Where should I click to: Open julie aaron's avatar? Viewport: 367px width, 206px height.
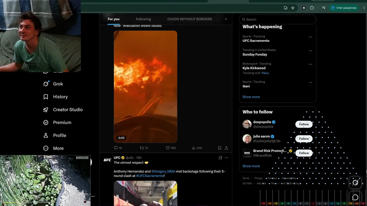click(x=247, y=138)
